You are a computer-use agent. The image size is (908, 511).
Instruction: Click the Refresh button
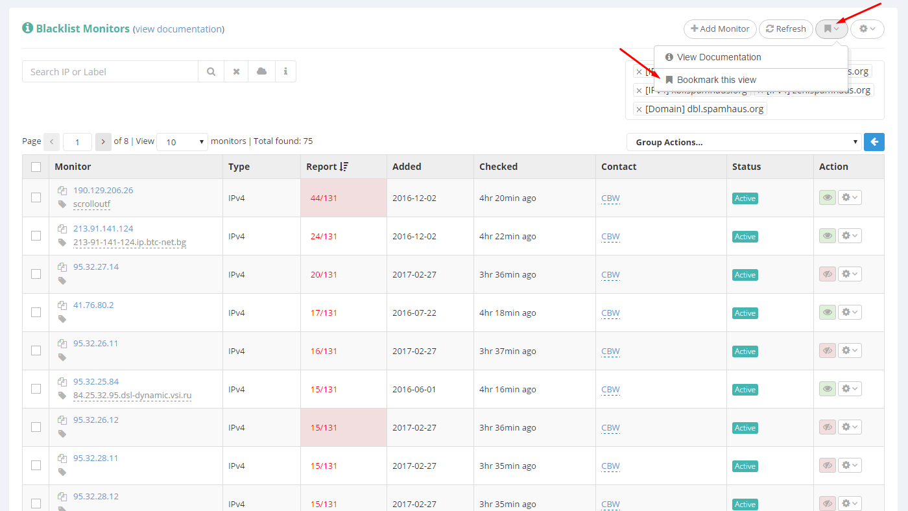click(786, 29)
